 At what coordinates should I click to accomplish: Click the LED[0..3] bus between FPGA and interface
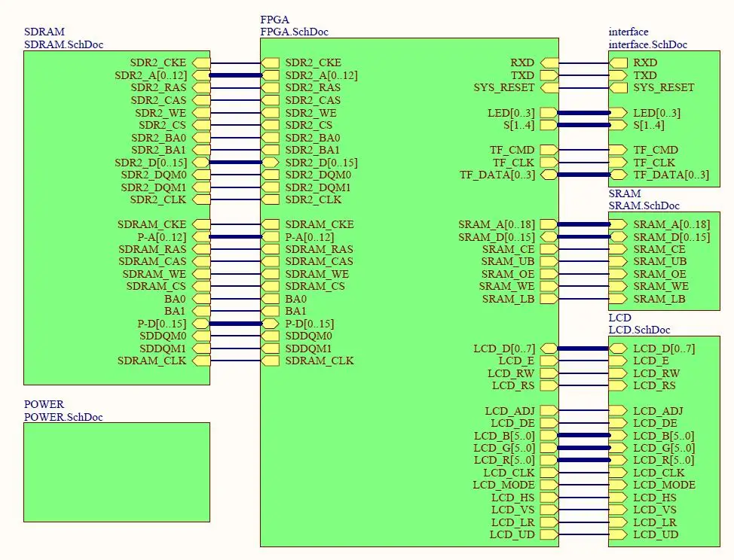584,113
